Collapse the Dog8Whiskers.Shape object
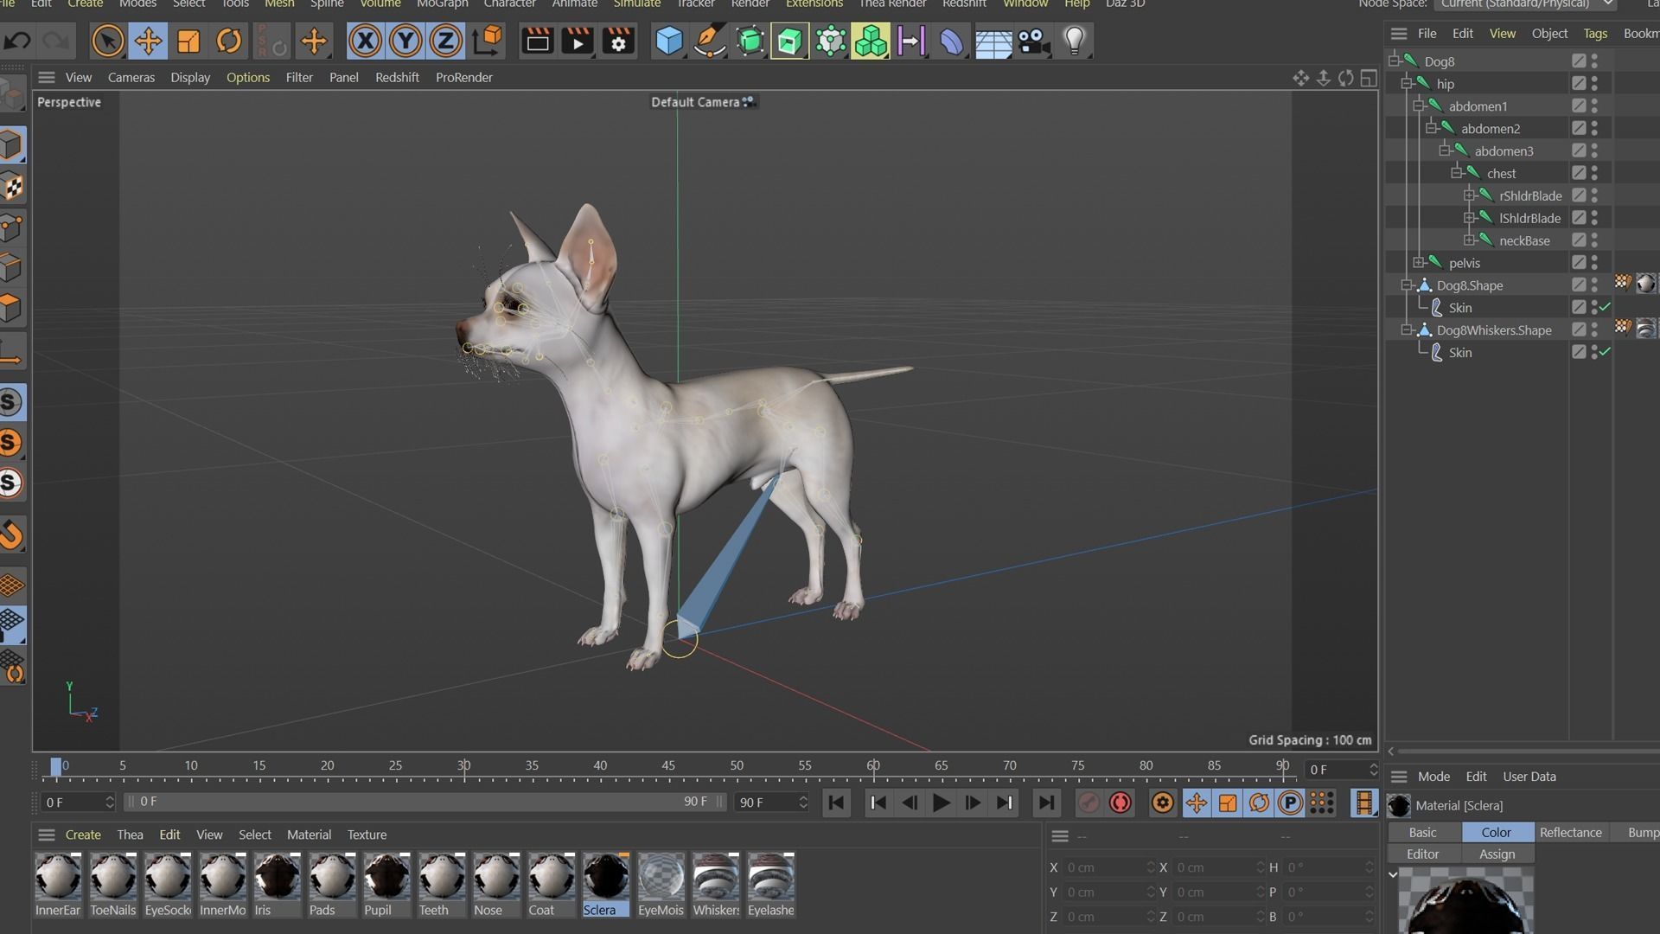 click(x=1407, y=329)
